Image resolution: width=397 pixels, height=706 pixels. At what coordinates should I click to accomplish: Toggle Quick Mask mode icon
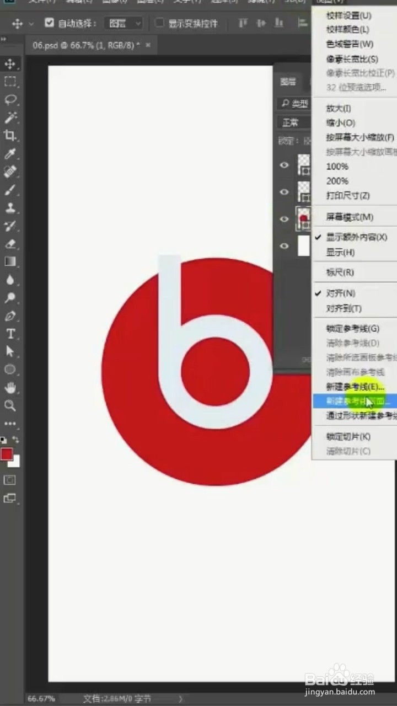[x=10, y=480]
